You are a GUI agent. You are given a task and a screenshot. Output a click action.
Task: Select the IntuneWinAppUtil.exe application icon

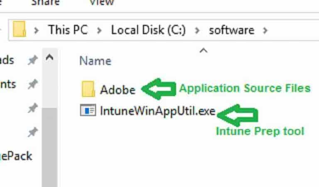[x=88, y=110]
